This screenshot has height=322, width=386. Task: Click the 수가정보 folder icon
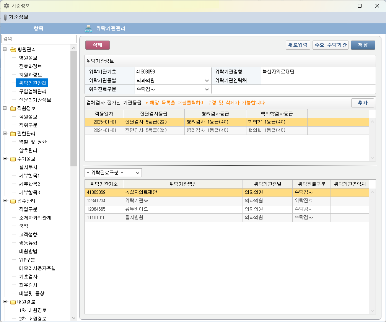pos(13,159)
